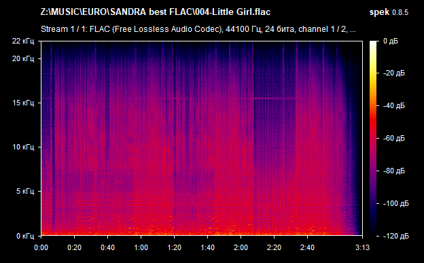424x263 pixels.
Task: Click the 'spek 0.8.5' version label
Action: (389, 12)
